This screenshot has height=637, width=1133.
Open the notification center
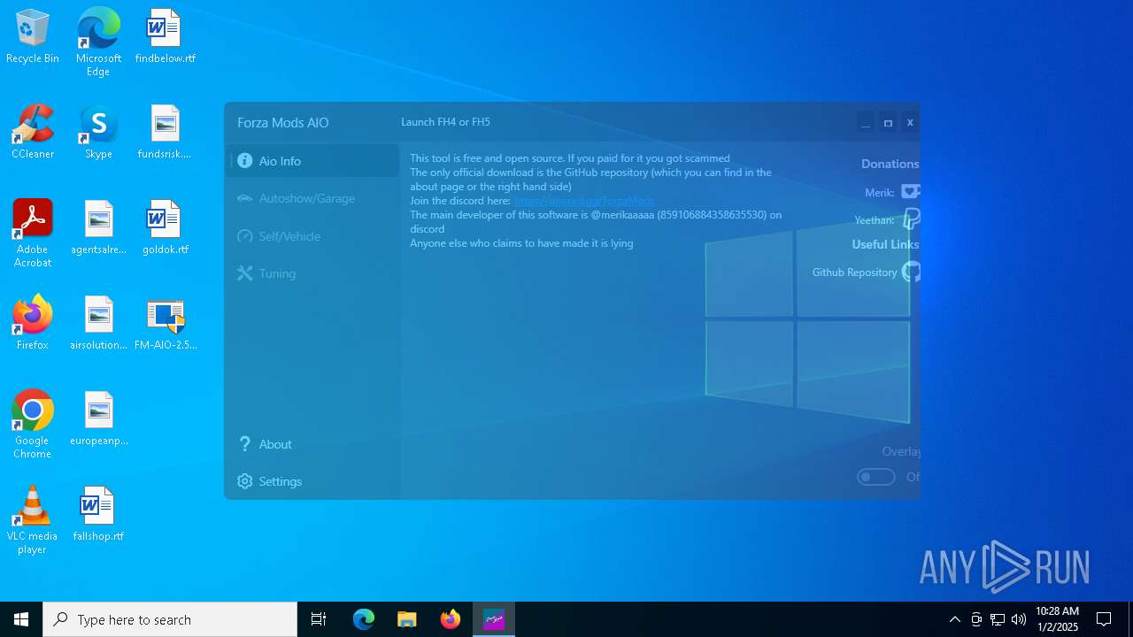coord(1104,619)
